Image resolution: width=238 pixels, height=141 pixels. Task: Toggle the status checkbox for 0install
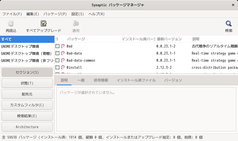57,67
